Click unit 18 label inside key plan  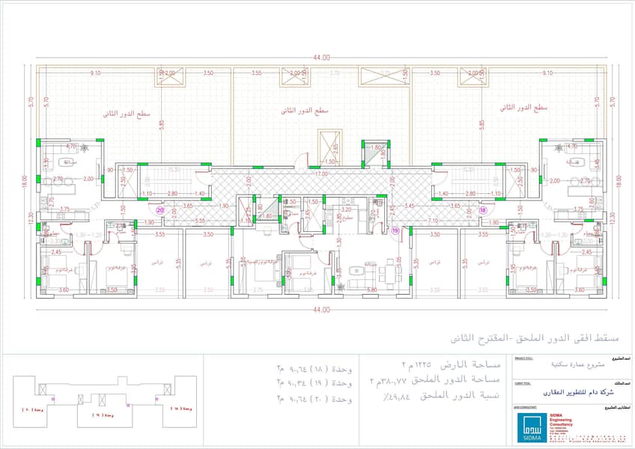tap(181, 409)
